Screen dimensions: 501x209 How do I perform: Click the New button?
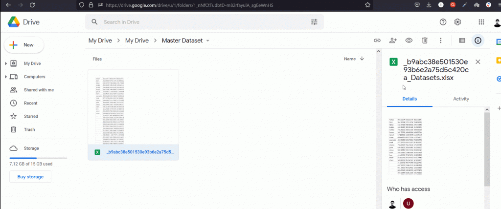24,45
